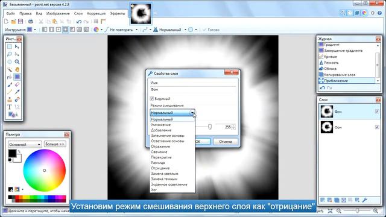386x217 pixels.
Task: Click the Больше >> button in Палитра
Action: [55, 144]
